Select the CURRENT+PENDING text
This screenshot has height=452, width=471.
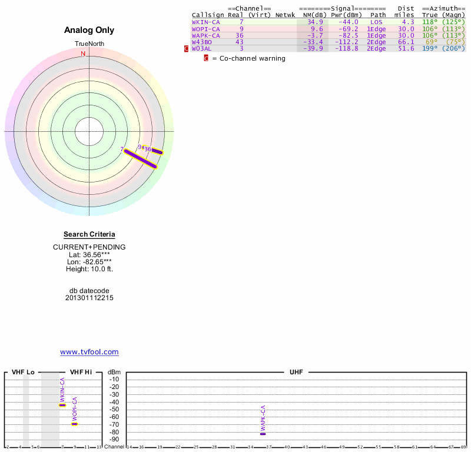click(89, 247)
